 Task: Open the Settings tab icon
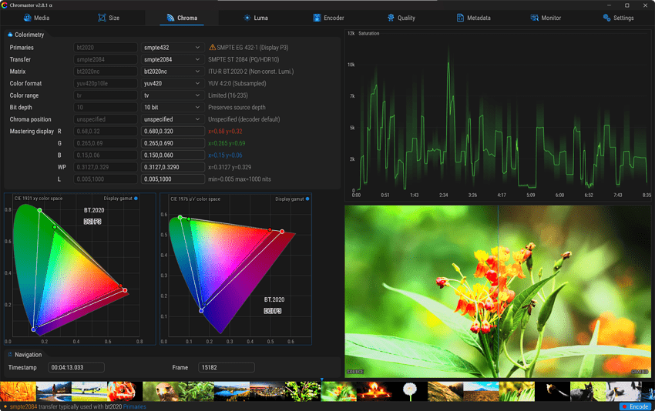coord(606,18)
